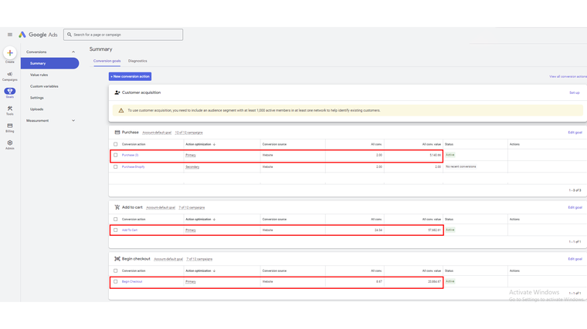Click the Create plus icon
Screen dimensions: 587x329
pyautogui.click(x=9, y=53)
